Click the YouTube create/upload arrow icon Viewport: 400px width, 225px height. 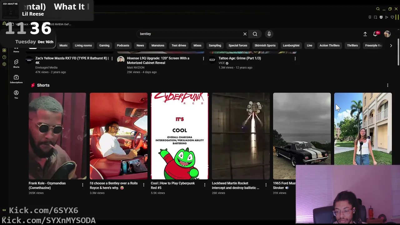tap(365, 34)
